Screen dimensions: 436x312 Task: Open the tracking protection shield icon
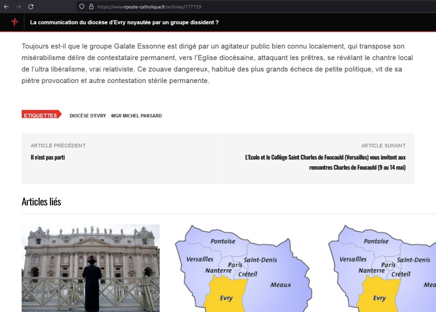pos(81,6)
